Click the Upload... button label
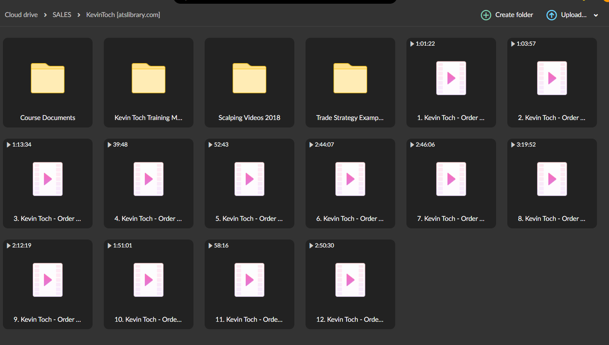Image resolution: width=609 pixels, height=345 pixels. pyautogui.click(x=574, y=15)
